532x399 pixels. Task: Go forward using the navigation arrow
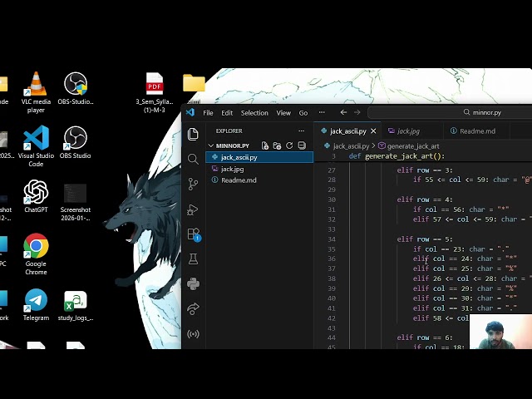click(357, 112)
